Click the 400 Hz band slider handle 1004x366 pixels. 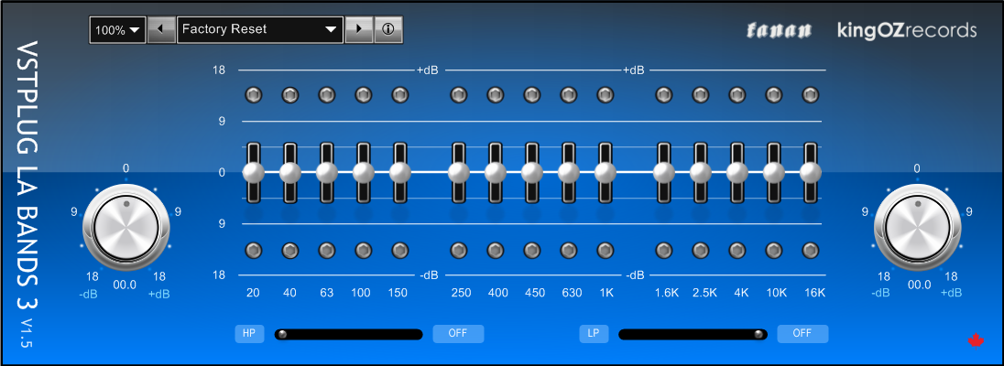[x=495, y=172]
